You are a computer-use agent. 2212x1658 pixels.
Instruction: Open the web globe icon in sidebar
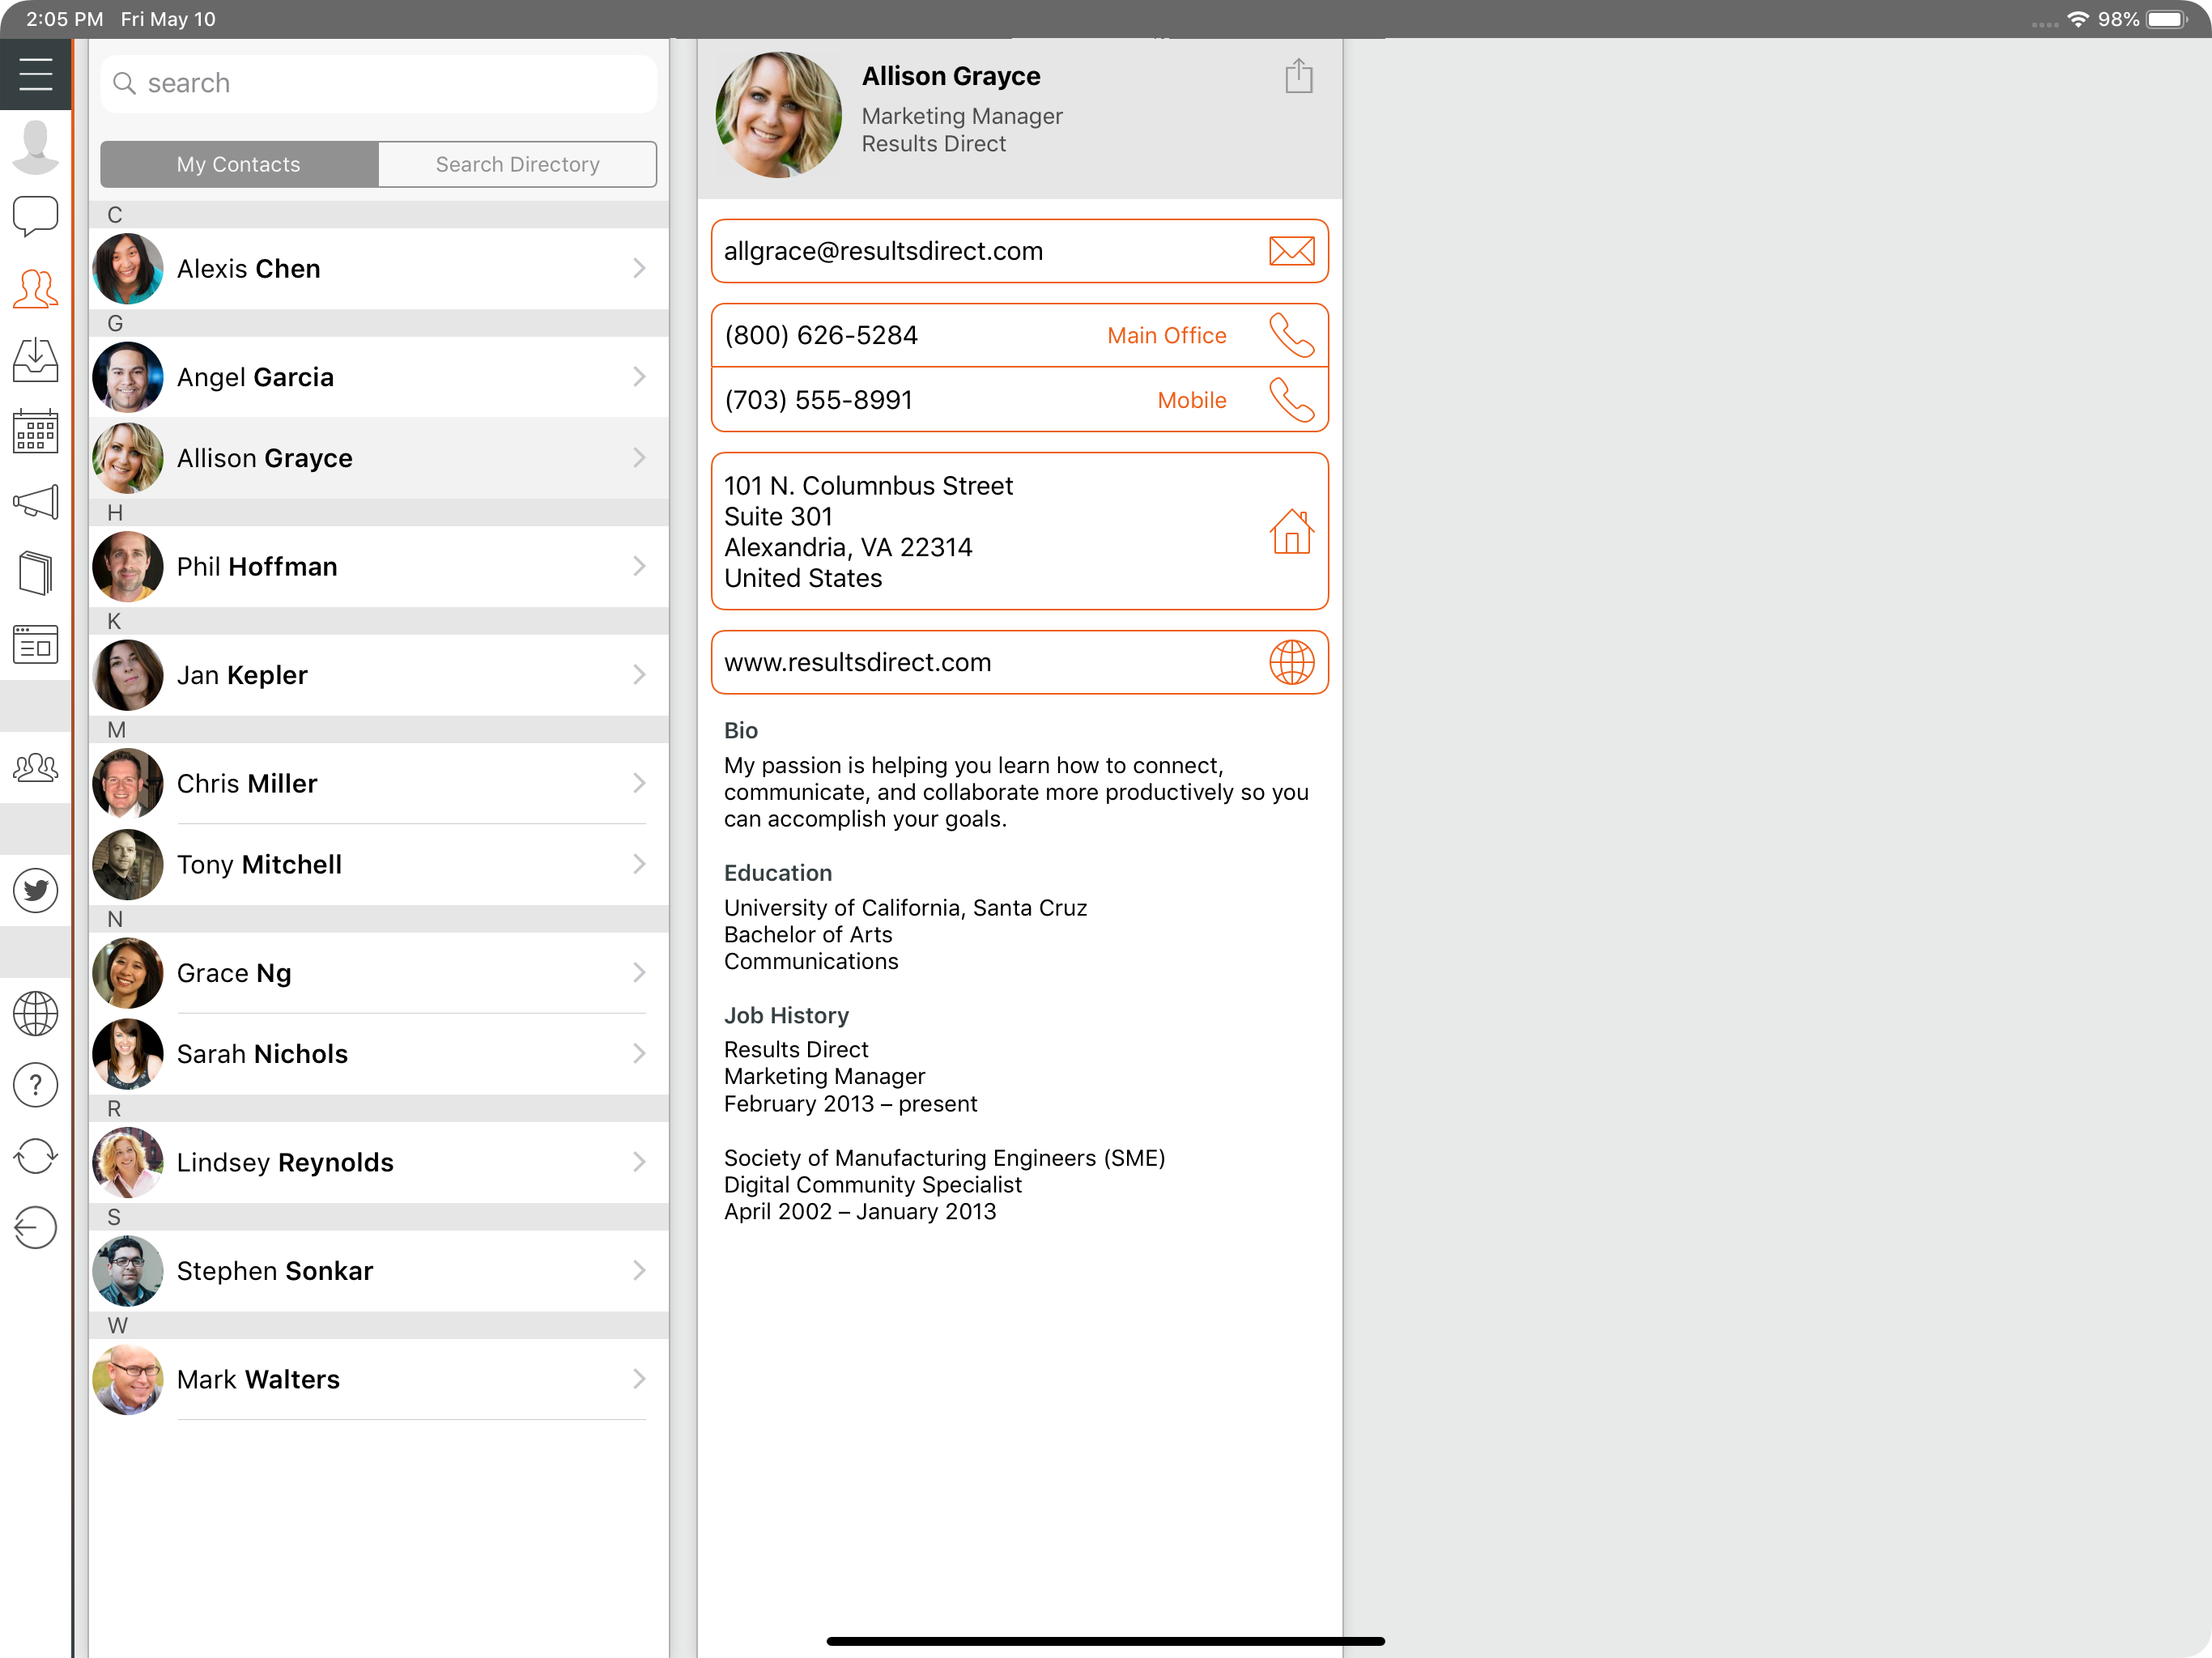35,1014
